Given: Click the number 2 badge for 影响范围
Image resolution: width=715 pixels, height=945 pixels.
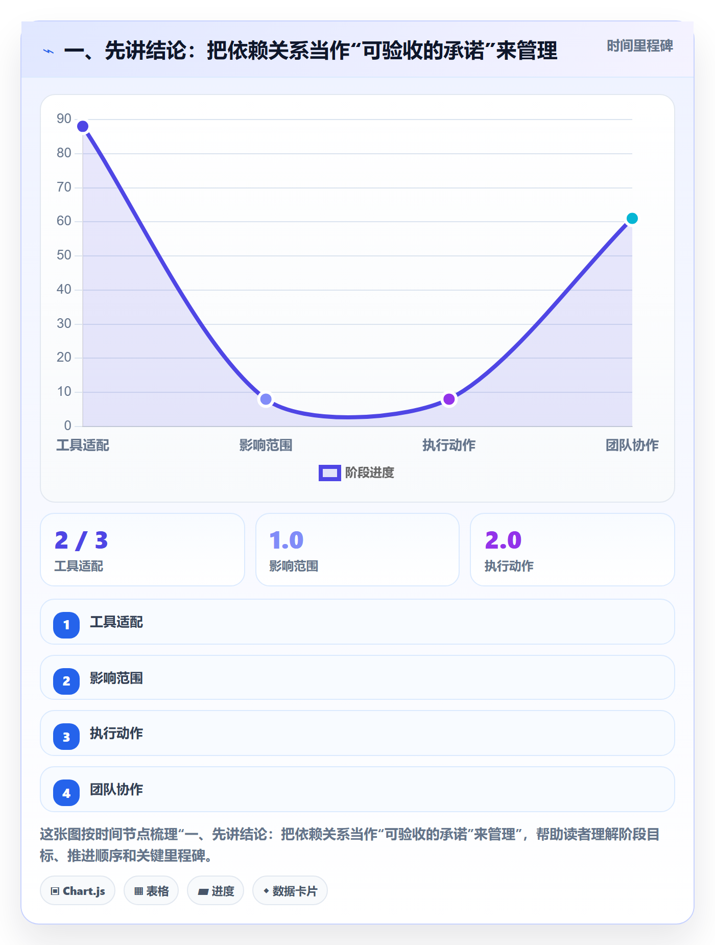Looking at the screenshot, I should [x=66, y=681].
